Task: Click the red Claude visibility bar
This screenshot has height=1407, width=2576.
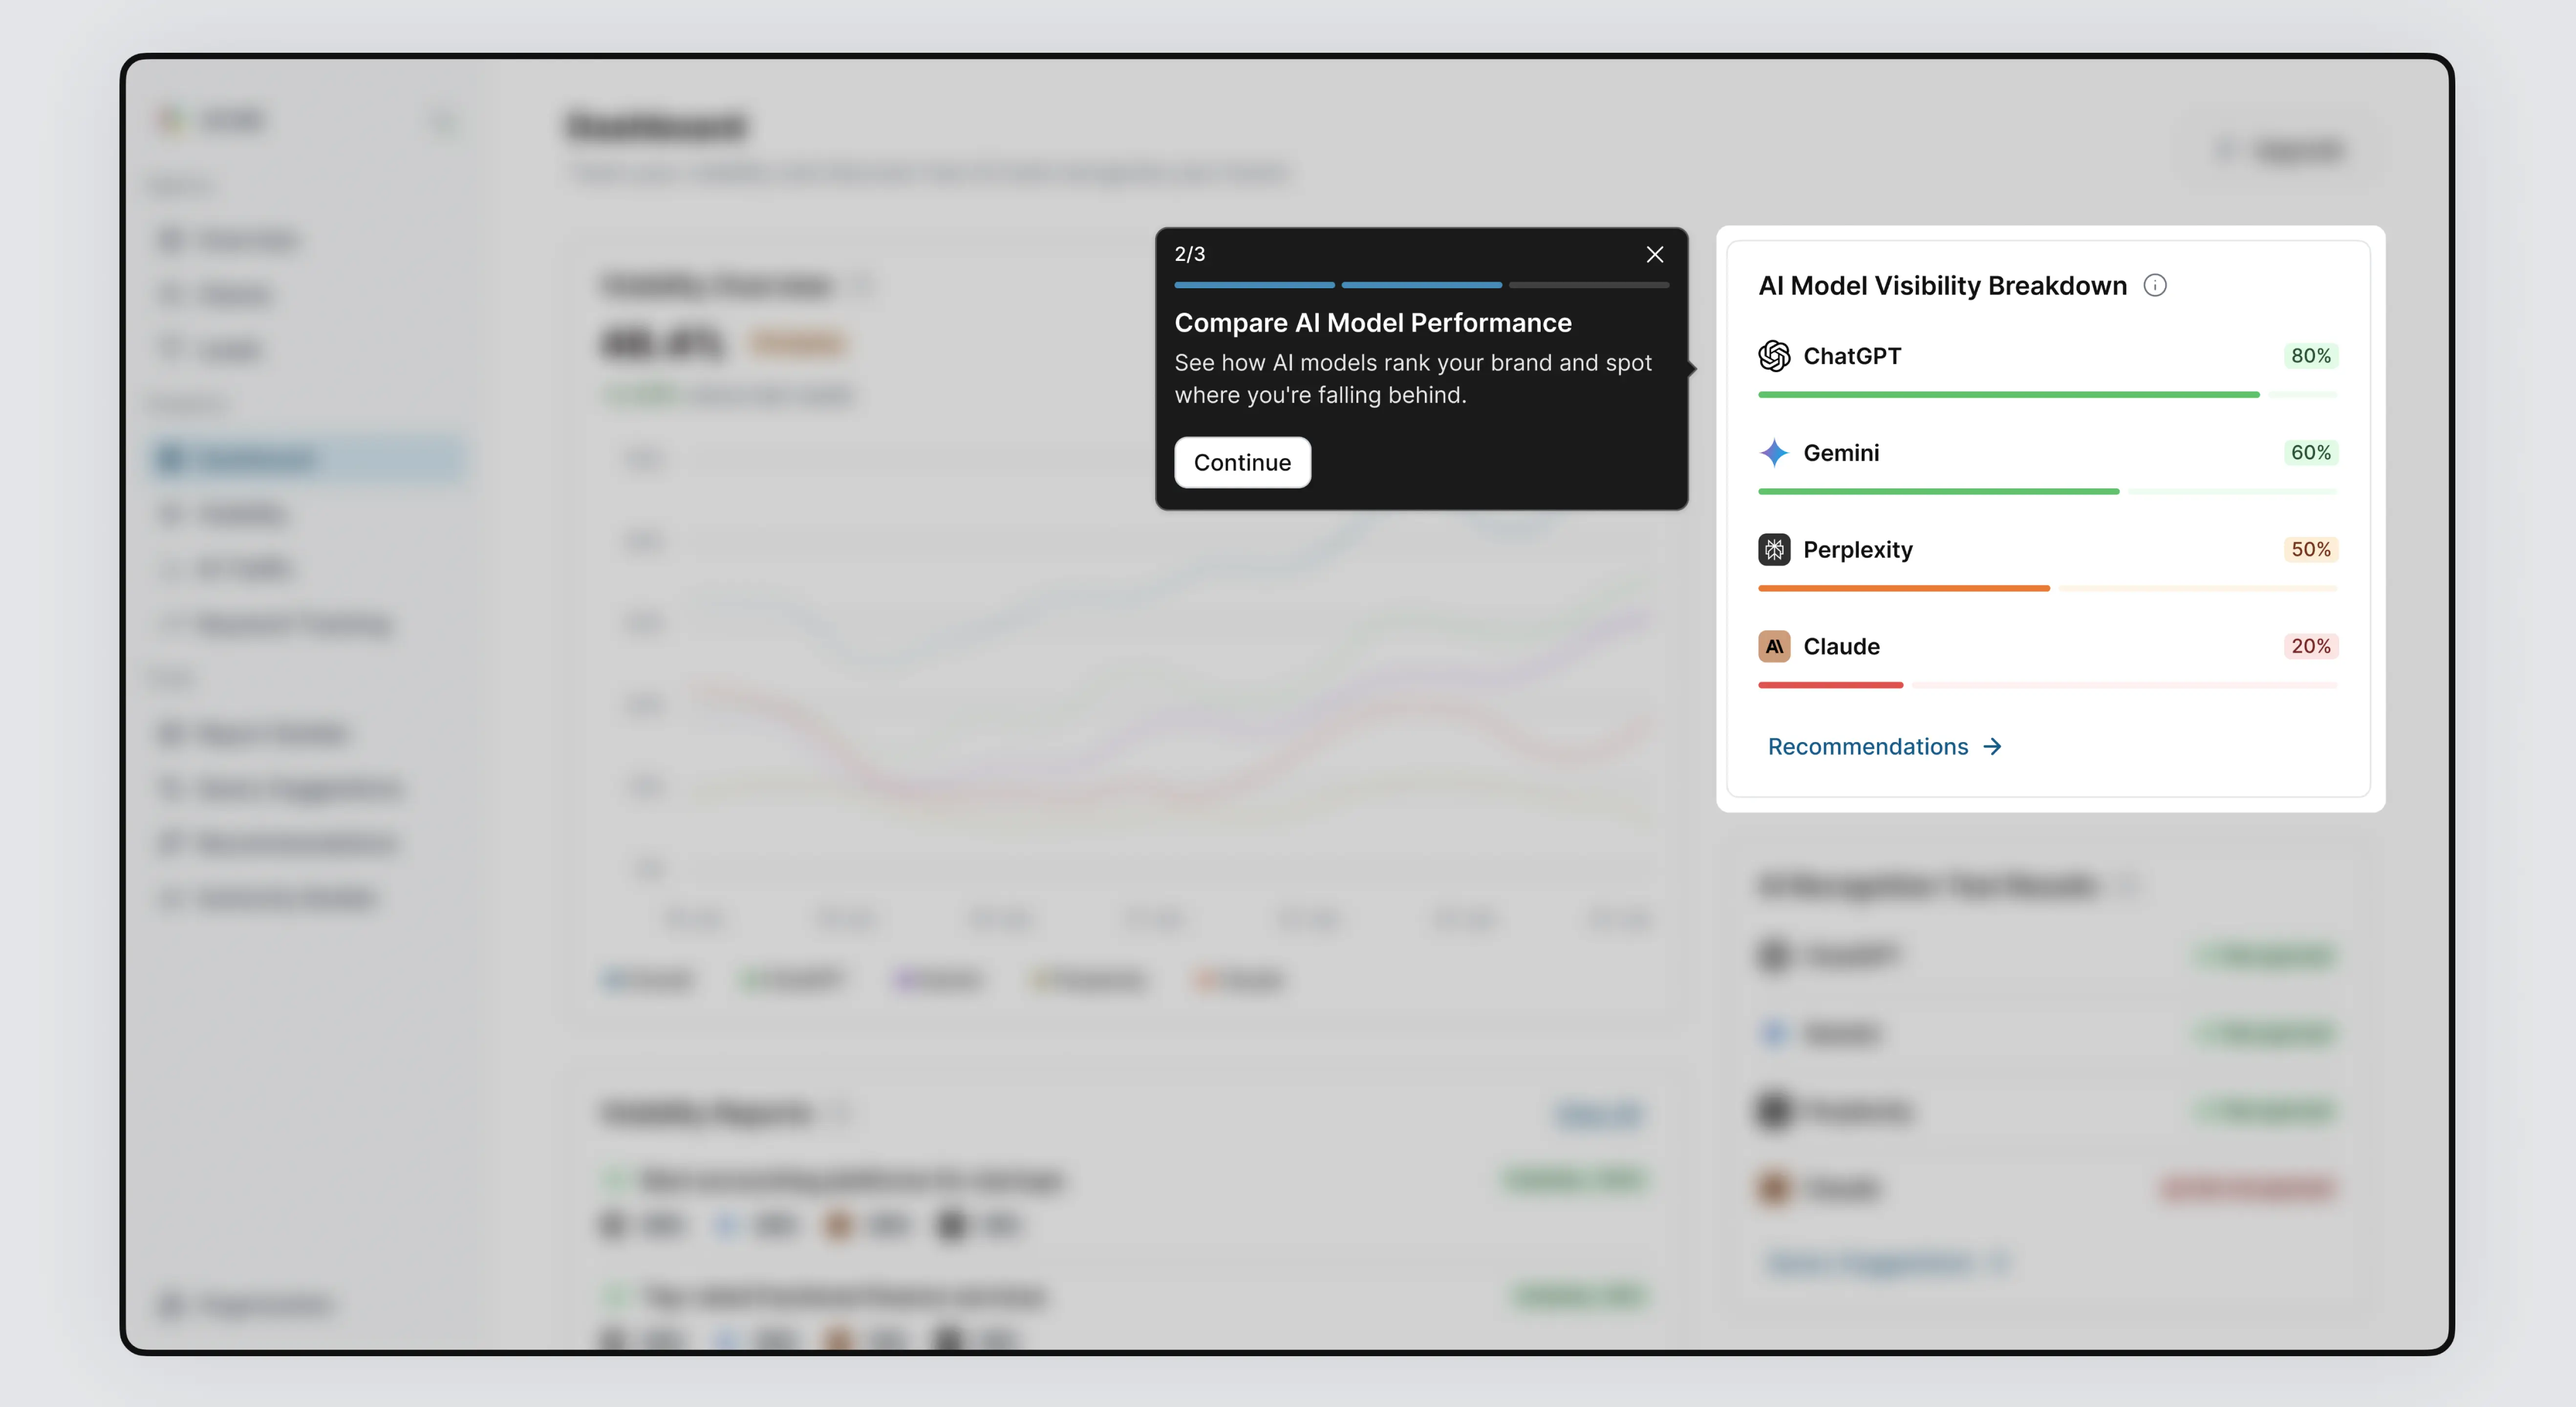Action: 1830,685
